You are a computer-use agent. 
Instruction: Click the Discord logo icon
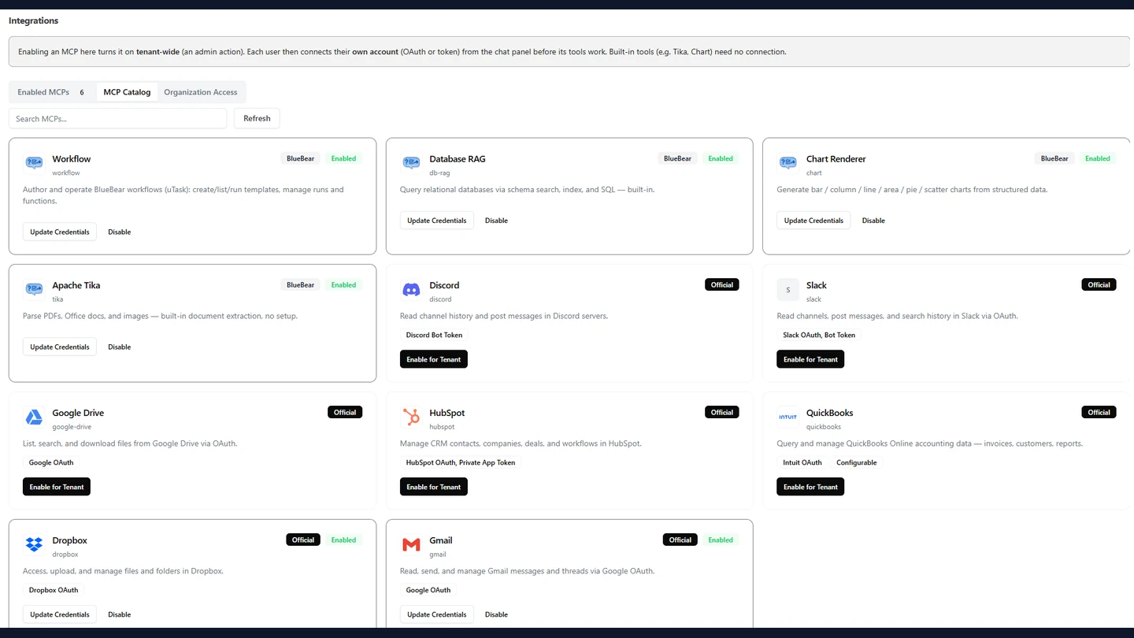point(411,290)
